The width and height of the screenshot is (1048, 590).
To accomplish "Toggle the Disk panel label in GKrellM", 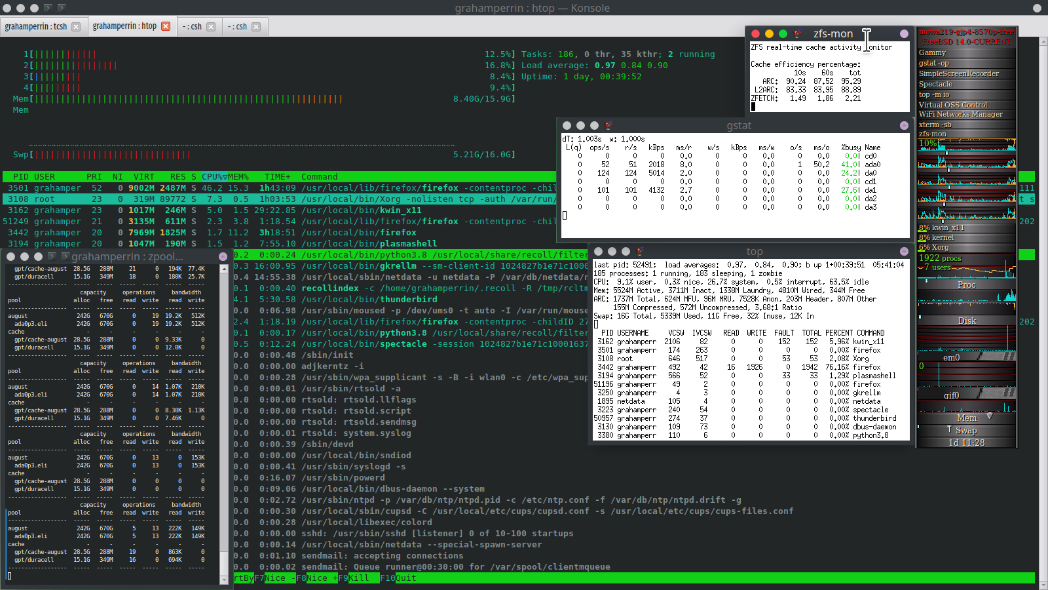I will [967, 321].
